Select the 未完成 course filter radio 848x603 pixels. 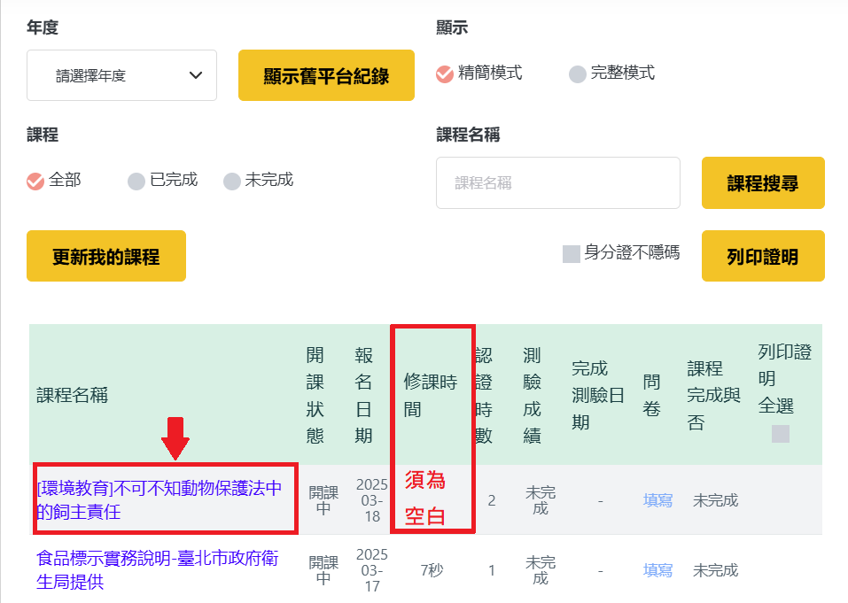(232, 182)
